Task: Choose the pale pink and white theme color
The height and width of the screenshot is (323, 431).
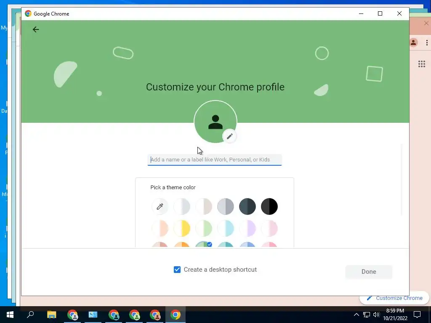Action: point(269,228)
